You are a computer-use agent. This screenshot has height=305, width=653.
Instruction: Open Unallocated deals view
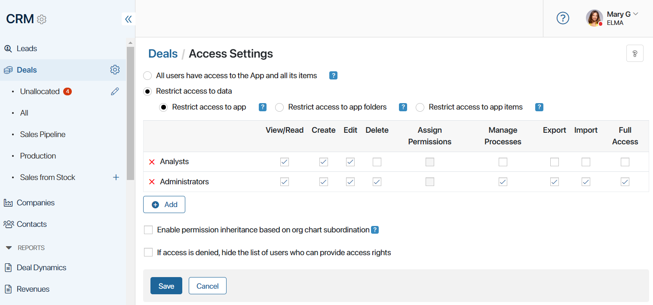coord(40,91)
